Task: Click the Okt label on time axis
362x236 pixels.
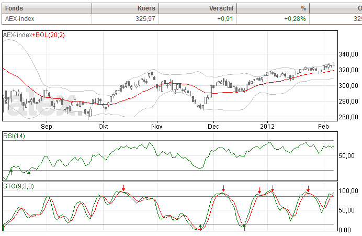Action: pos(103,127)
